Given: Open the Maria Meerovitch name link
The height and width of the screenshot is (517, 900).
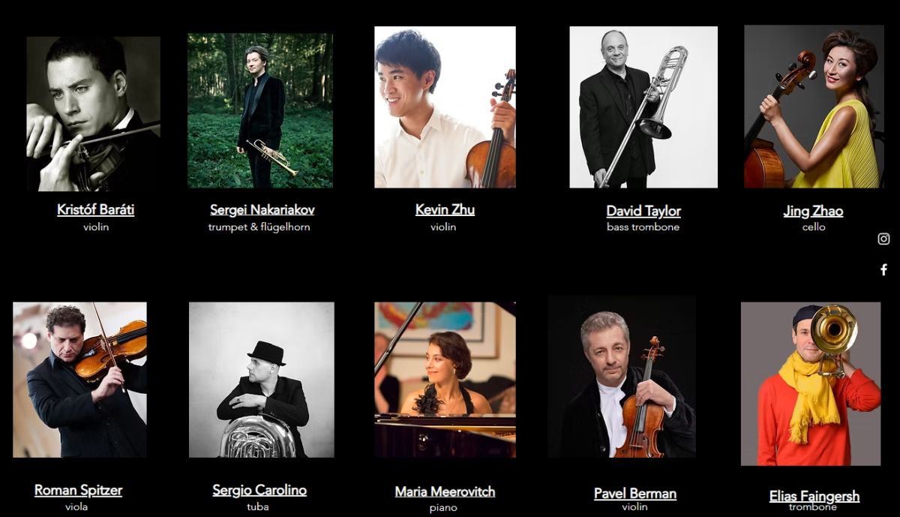Looking at the screenshot, I should tap(445, 491).
